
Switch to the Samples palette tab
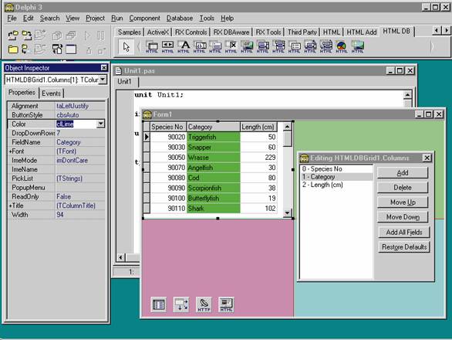click(x=129, y=32)
